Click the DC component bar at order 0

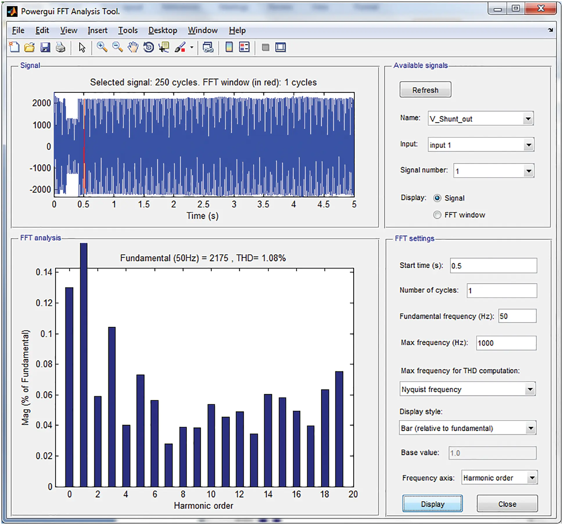[x=69, y=387]
